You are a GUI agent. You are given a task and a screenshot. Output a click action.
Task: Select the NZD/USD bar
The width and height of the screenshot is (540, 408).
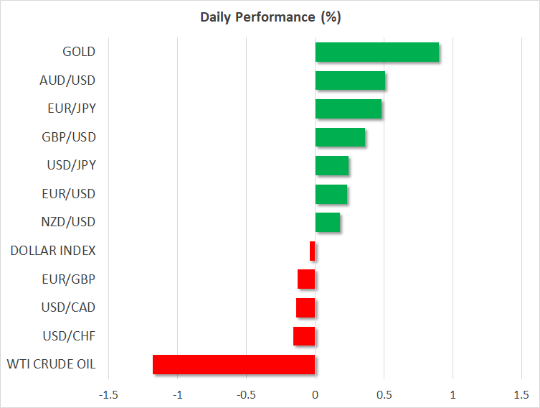click(327, 223)
